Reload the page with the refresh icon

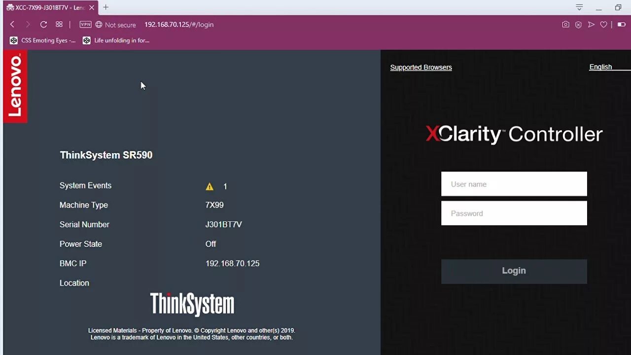pos(43,24)
